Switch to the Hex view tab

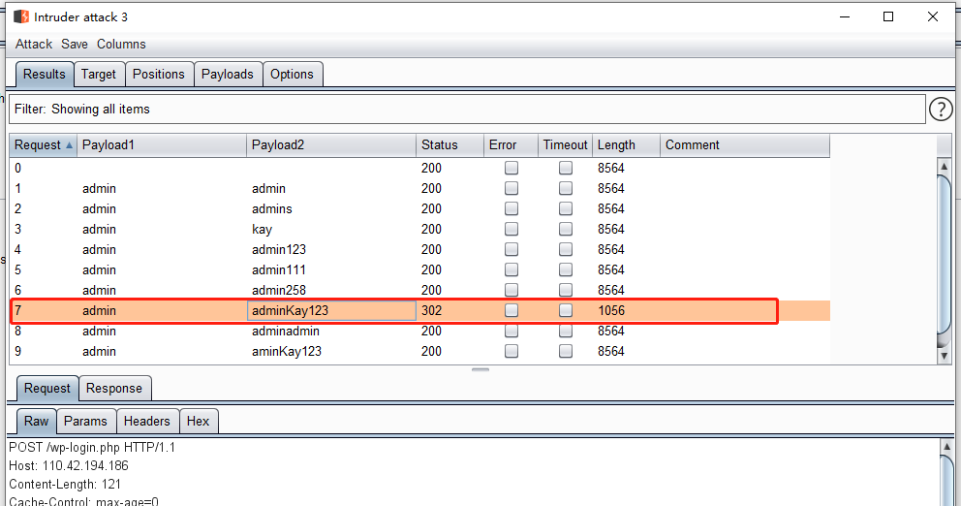point(198,422)
